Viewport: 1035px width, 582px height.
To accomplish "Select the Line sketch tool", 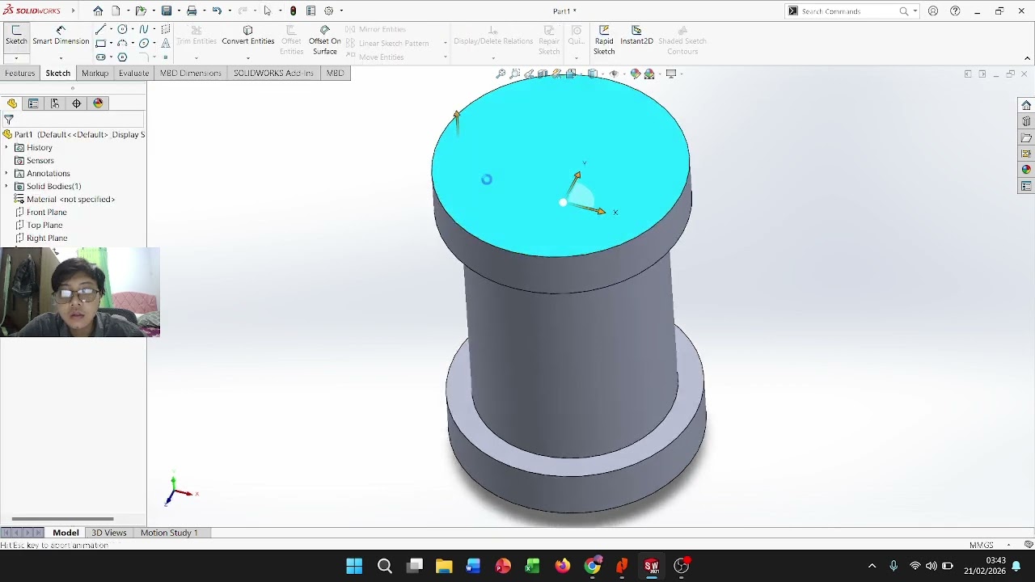I will (100, 29).
